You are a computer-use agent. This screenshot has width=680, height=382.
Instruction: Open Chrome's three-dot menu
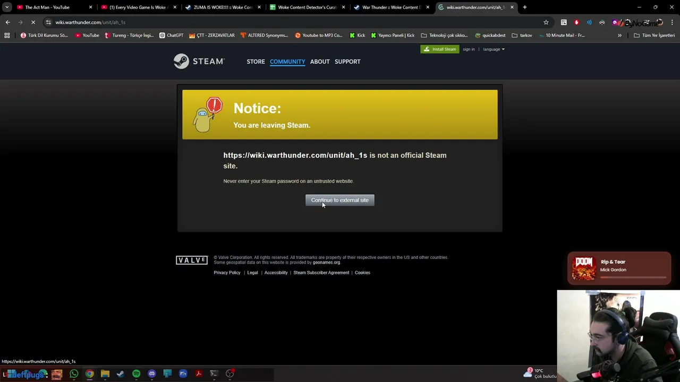tap(672, 22)
